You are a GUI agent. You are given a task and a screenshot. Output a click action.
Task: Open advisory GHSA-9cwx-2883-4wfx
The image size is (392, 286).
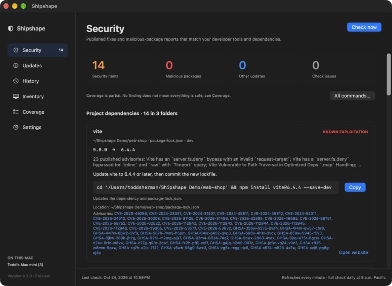click(253, 238)
